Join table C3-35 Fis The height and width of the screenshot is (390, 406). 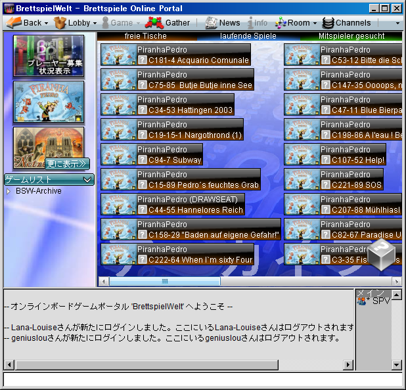coord(343,254)
